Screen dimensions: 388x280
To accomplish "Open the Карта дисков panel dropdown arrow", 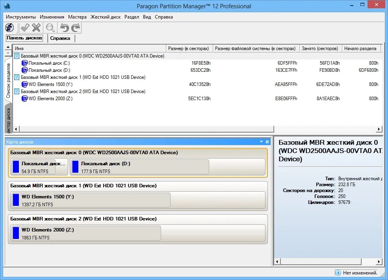I will coord(261,142).
